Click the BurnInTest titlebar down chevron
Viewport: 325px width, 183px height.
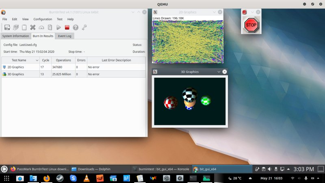coord(133,12)
